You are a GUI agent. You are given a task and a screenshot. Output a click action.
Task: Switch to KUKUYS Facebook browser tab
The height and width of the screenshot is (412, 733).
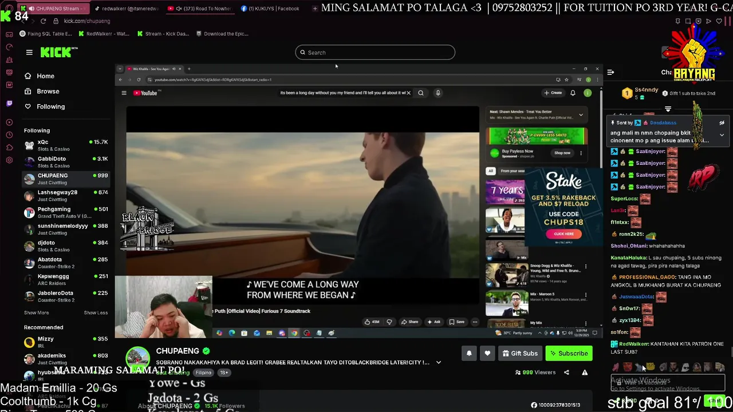click(x=270, y=9)
